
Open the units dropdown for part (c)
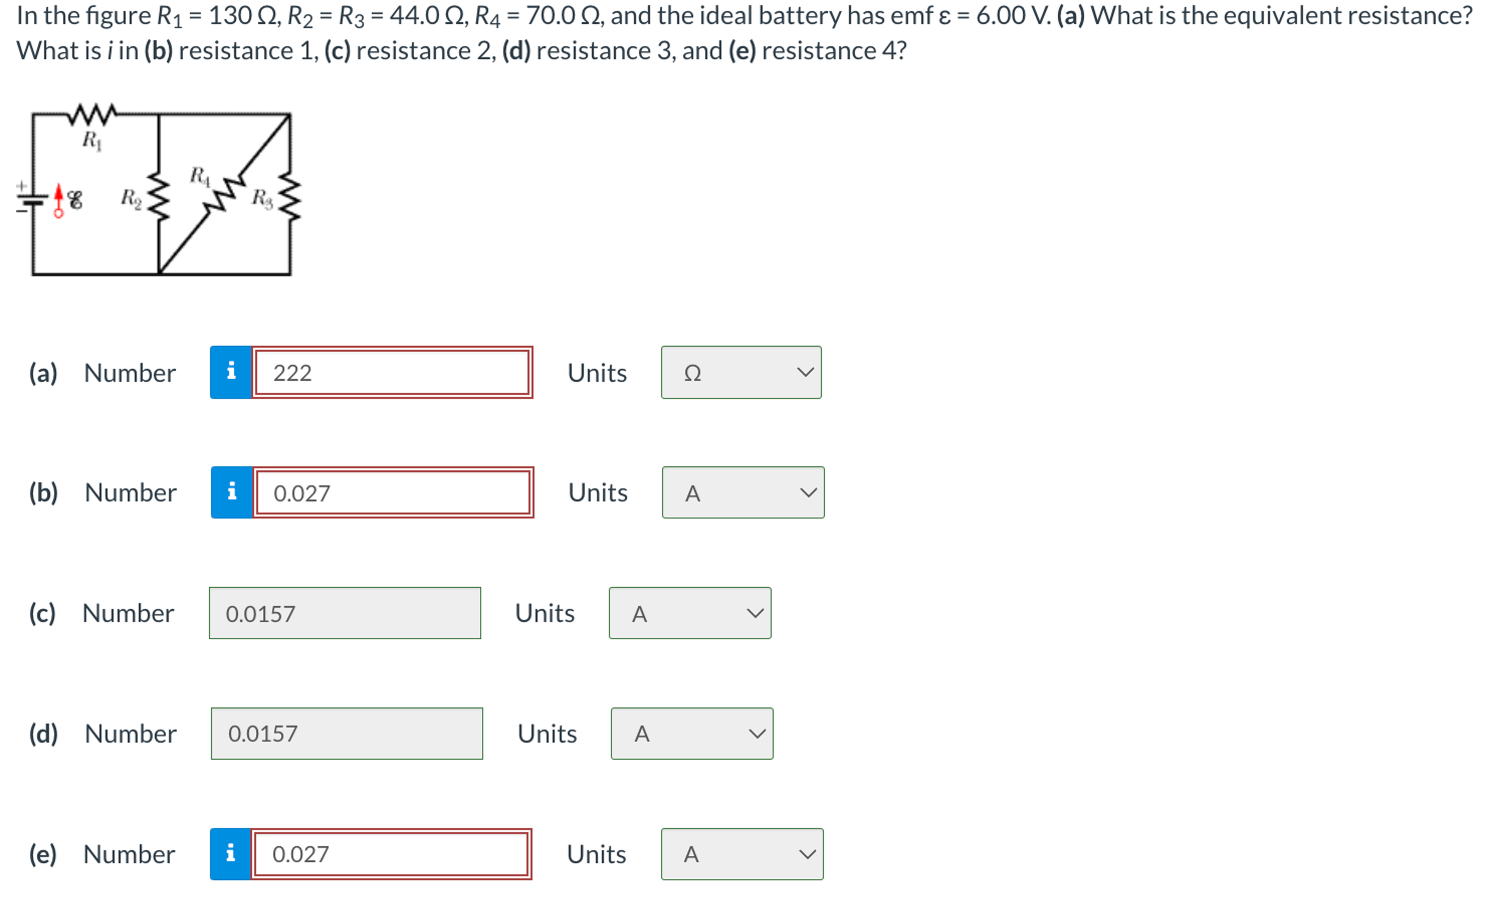pos(690,614)
